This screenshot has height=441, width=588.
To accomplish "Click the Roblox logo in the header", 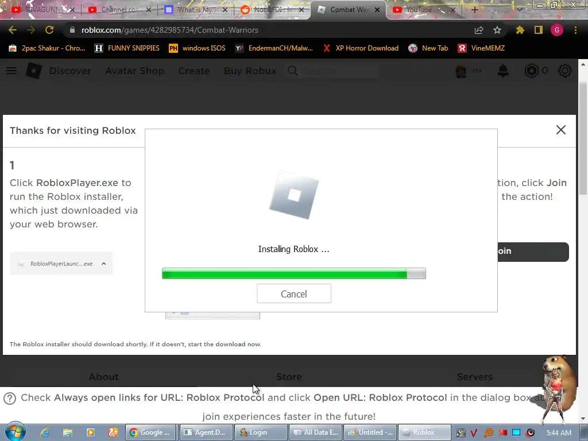I will click(x=34, y=71).
